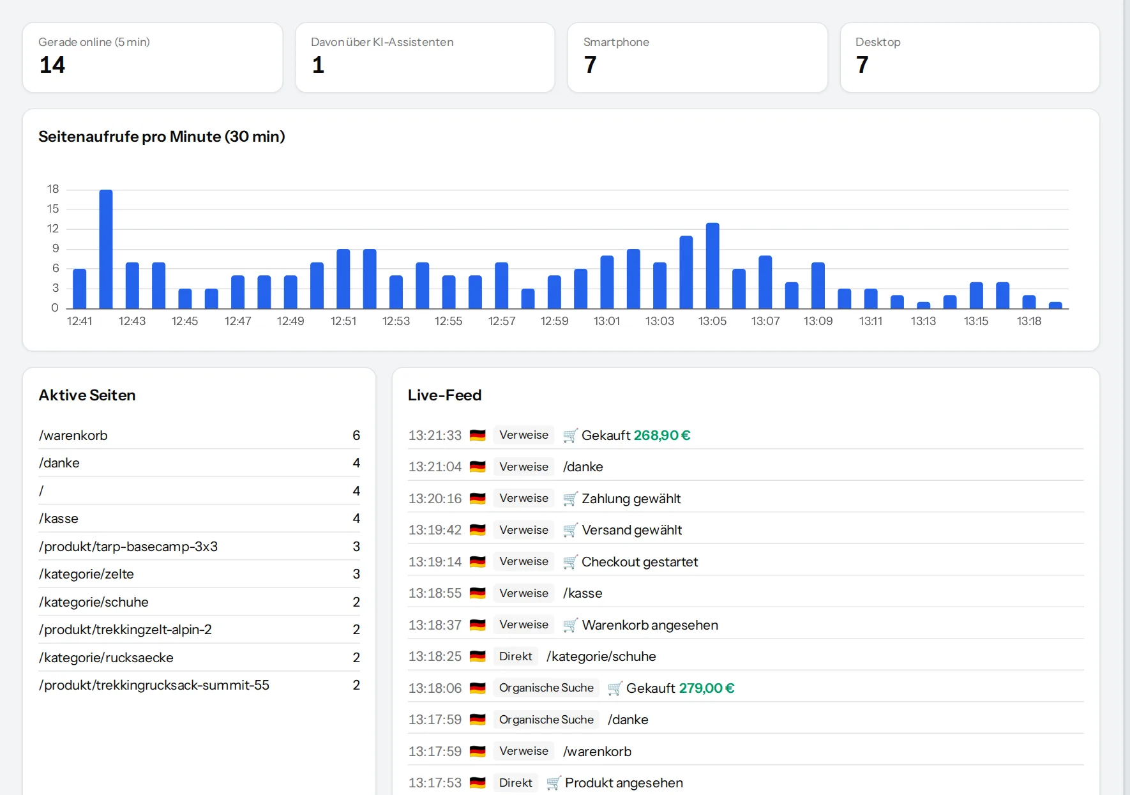Select /kategorie/rucksaecke row
The image size is (1130, 795).
pos(199,658)
